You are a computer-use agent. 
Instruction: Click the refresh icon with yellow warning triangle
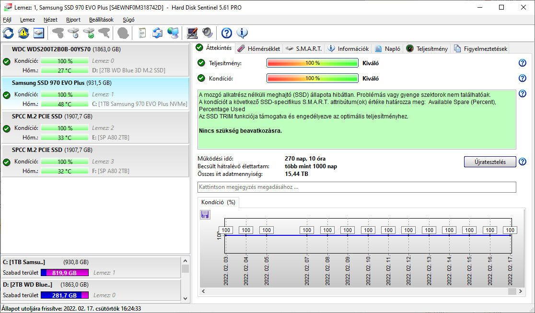point(23,33)
